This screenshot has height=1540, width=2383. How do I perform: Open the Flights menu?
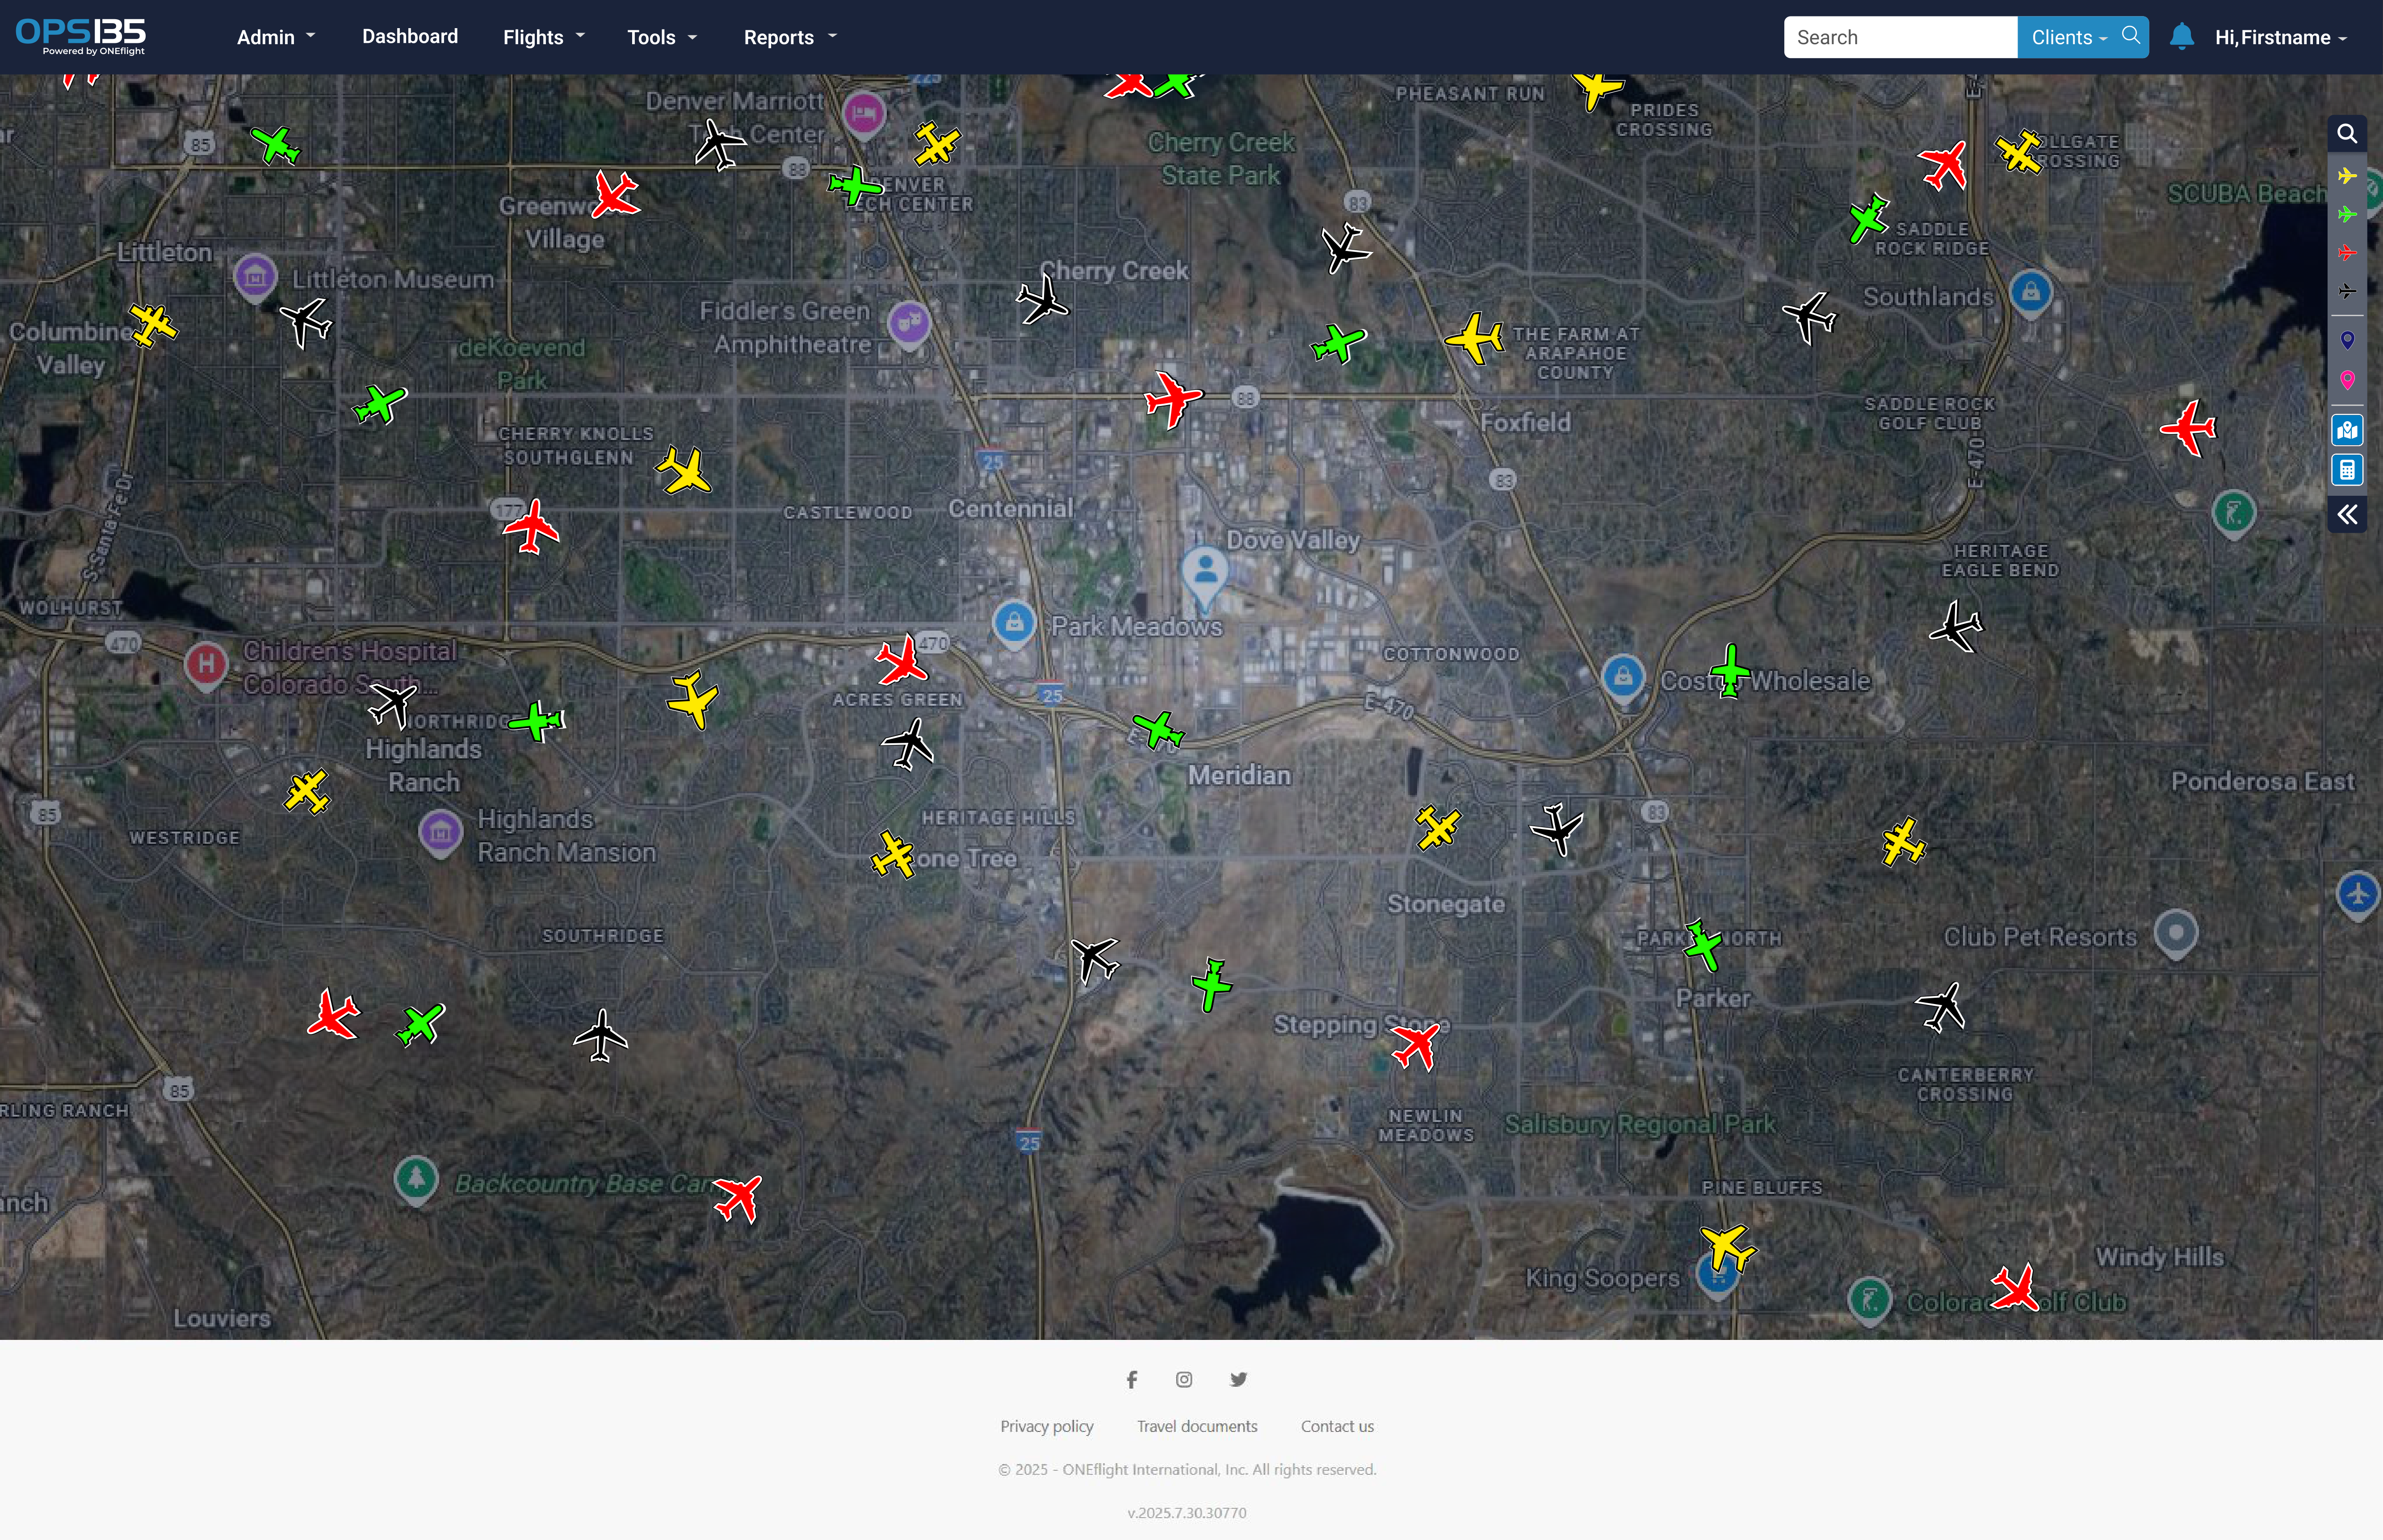tap(543, 38)
